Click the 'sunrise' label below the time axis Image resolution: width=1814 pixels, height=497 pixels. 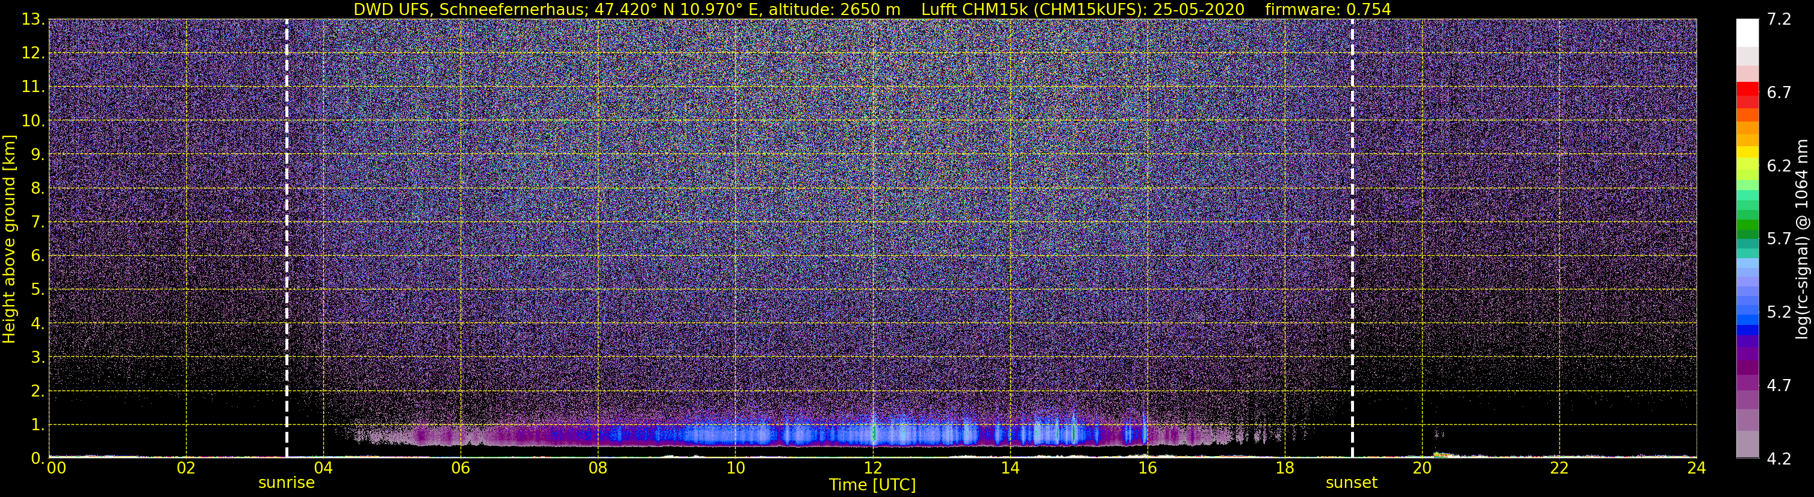coord(286,483)
